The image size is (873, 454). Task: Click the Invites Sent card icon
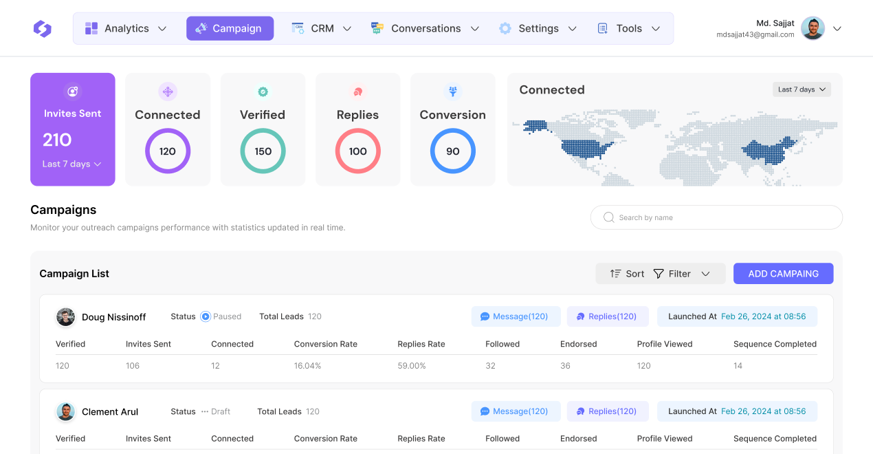pos(72,91)
